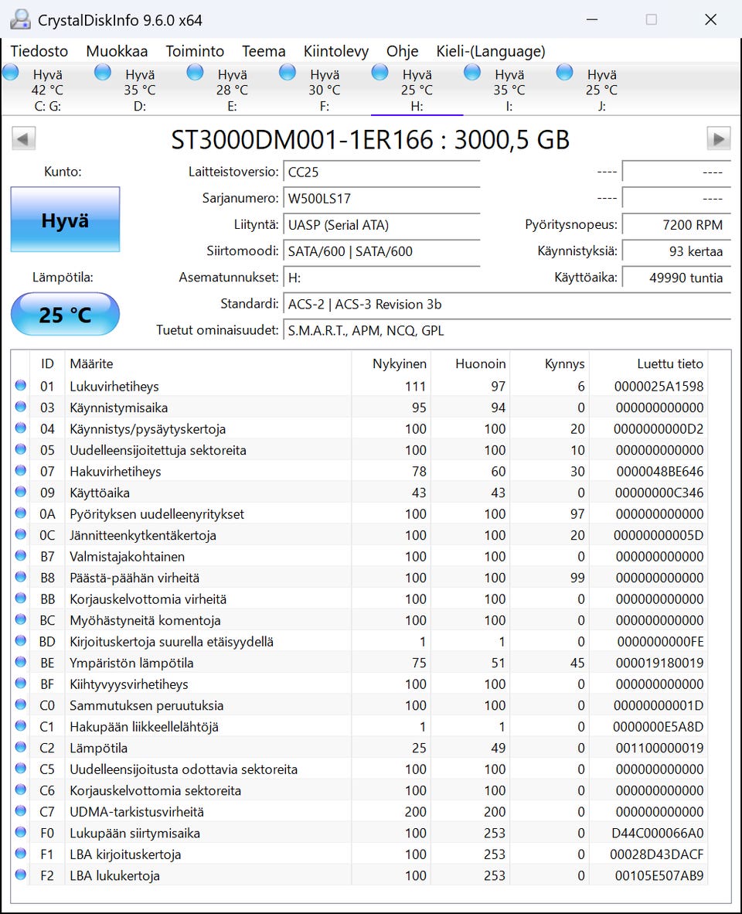Click status icon of Ympäristön lämpötila row
Image resolution: width=742 pixels, height=914 pixels.
[x=21, y=662]
